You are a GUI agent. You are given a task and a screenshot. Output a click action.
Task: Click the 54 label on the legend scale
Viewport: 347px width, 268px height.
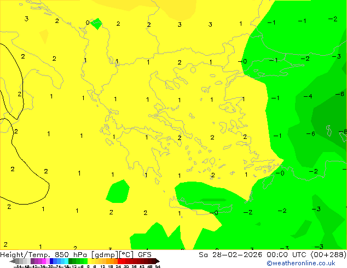pyautogui.click(x=158, y=266)
